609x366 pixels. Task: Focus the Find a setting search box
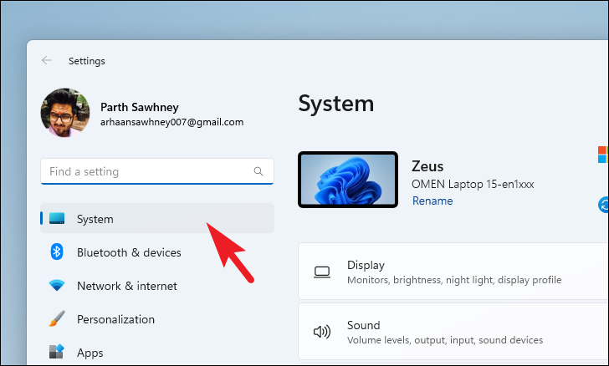[x=157, y=171]
